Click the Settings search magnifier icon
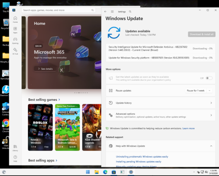This screenshot has height=176, width=219. coord(130,11)
